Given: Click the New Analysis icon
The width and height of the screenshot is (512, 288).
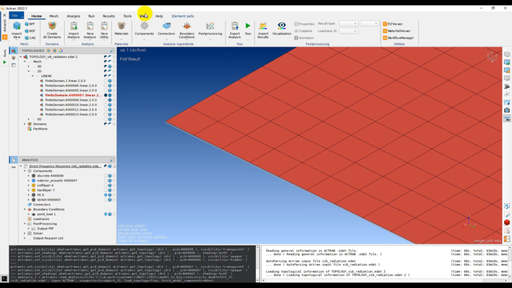Looking at the screenshot, I should click(90, 26).
